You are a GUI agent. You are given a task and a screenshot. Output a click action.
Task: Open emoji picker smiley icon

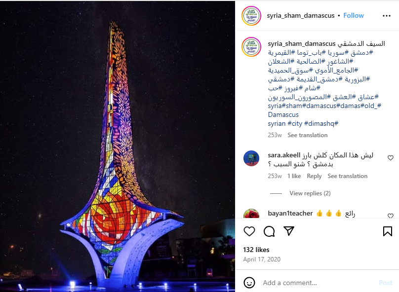249,283
